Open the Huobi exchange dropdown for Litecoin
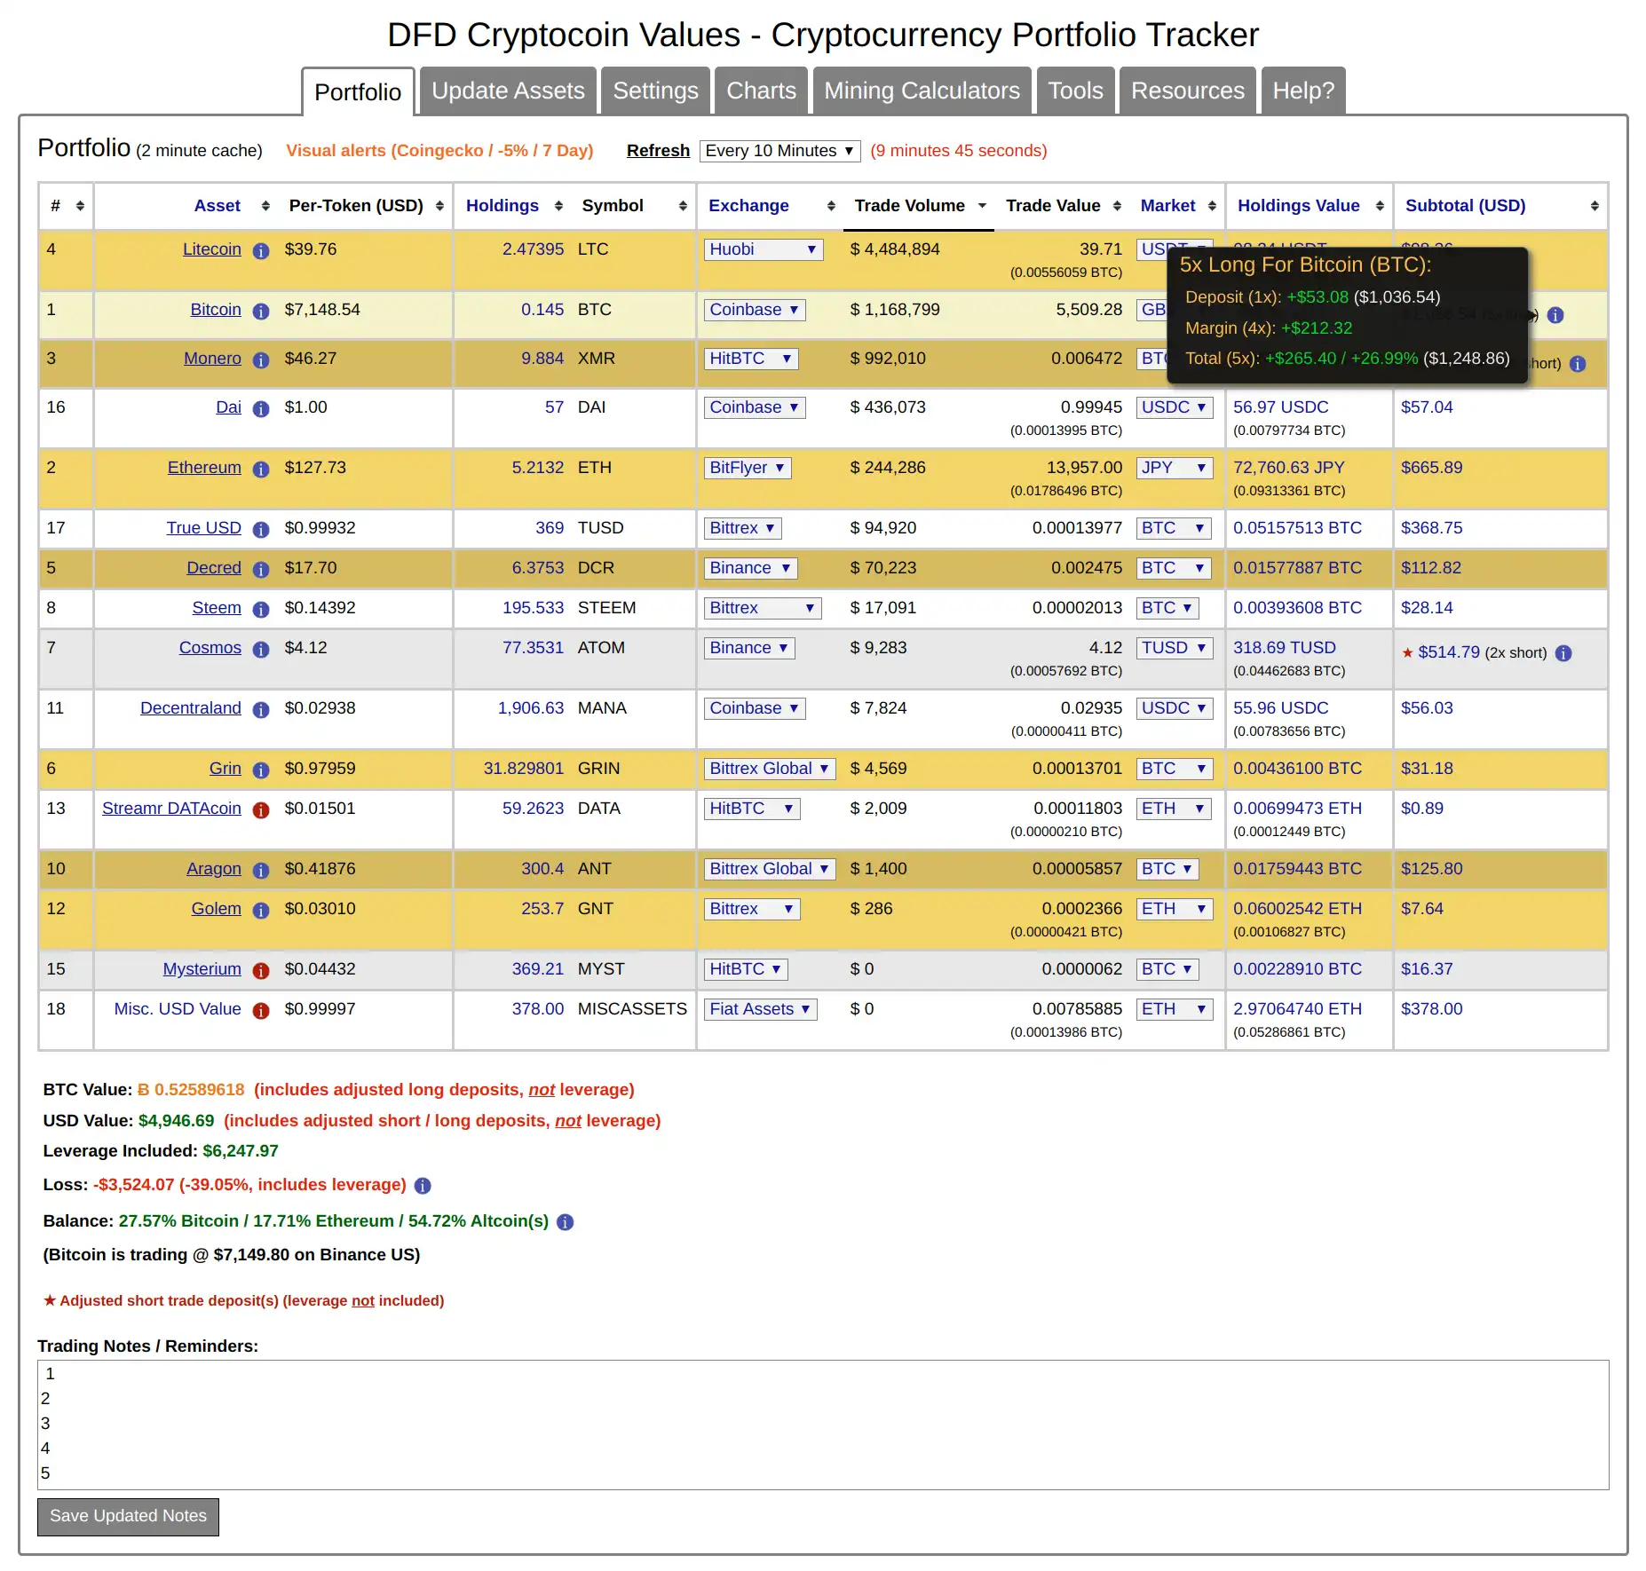Viewport: 1646px width, 1571px height. 764,249
